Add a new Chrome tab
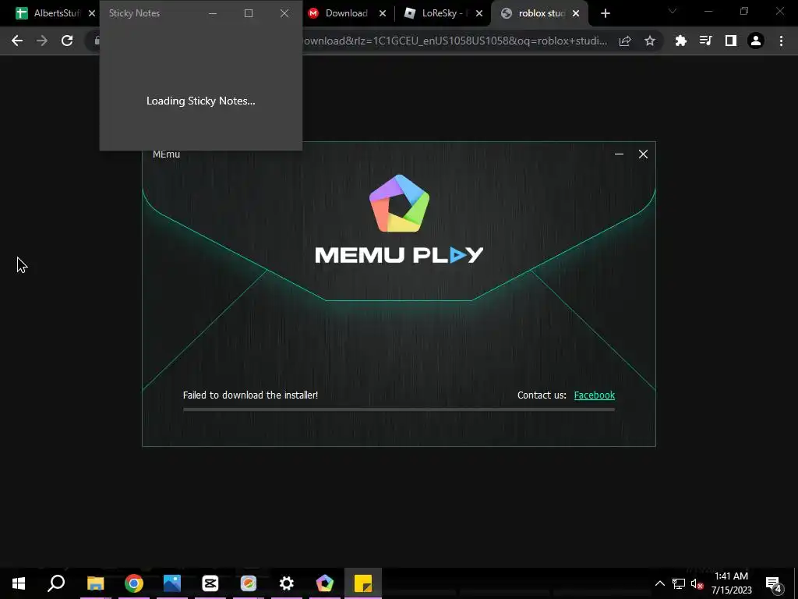Image resolution: width=798 pixels, height=599 pixels. [605, 14]
